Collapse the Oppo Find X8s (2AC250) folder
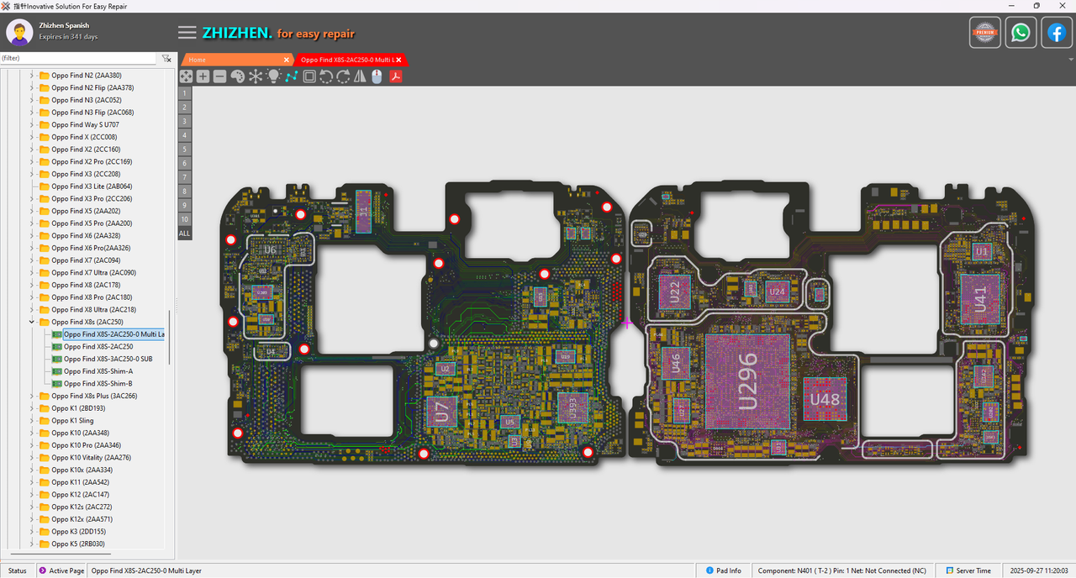 [x=32, y=322]
